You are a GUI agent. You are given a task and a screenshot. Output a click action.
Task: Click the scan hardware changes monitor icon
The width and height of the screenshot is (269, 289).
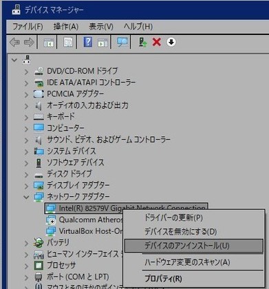(x=122, y=42)
